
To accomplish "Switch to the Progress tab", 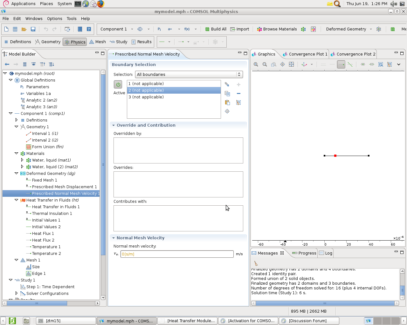I will point(304,253).
